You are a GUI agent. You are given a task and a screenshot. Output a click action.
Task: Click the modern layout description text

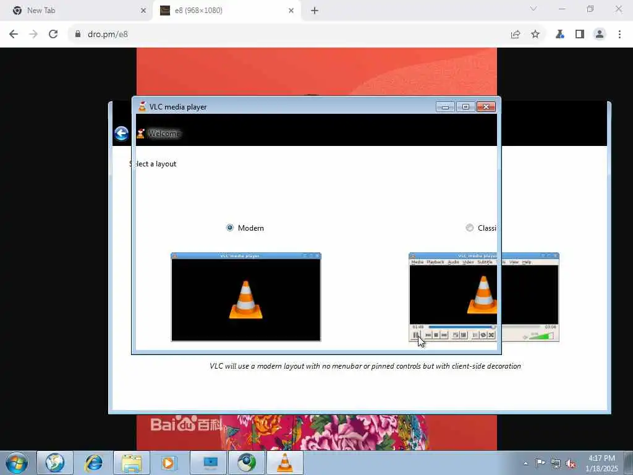point(365,366)
